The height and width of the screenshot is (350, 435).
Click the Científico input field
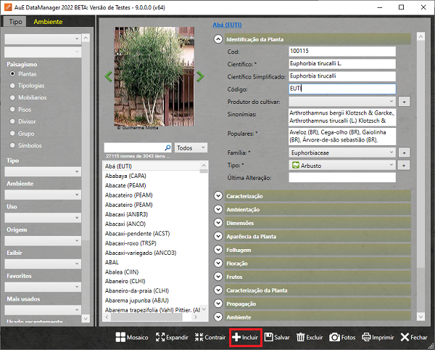(x=341, y=63)
